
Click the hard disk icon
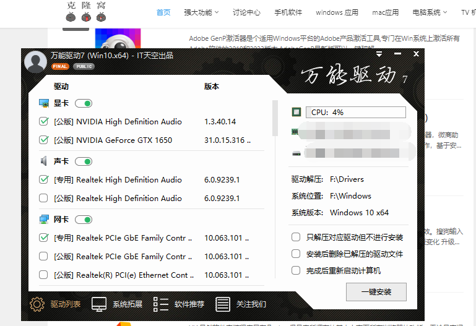point(296,153)
